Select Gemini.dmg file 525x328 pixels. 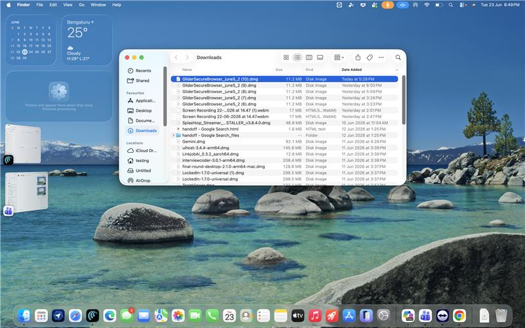click(x=284, y=142)
